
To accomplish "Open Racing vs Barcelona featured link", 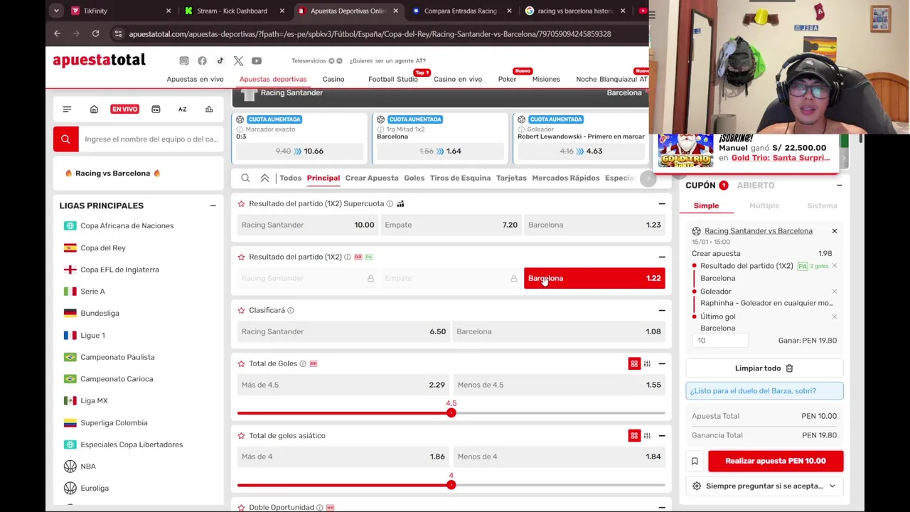I will (x=112, y=173).
